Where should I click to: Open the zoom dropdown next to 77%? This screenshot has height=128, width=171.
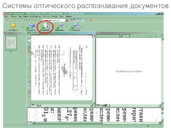[x=37, y=106]
